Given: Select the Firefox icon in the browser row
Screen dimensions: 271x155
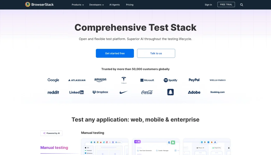Looking at the screenshot, I should click(x=101, y=142).
